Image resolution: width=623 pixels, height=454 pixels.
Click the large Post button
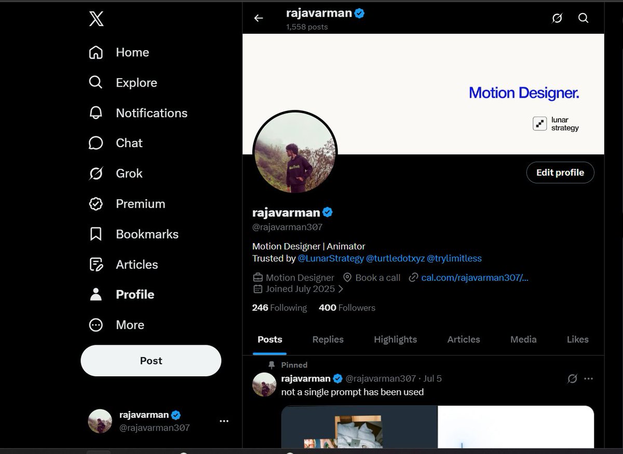pyautogui.click(x=151, y=361)
